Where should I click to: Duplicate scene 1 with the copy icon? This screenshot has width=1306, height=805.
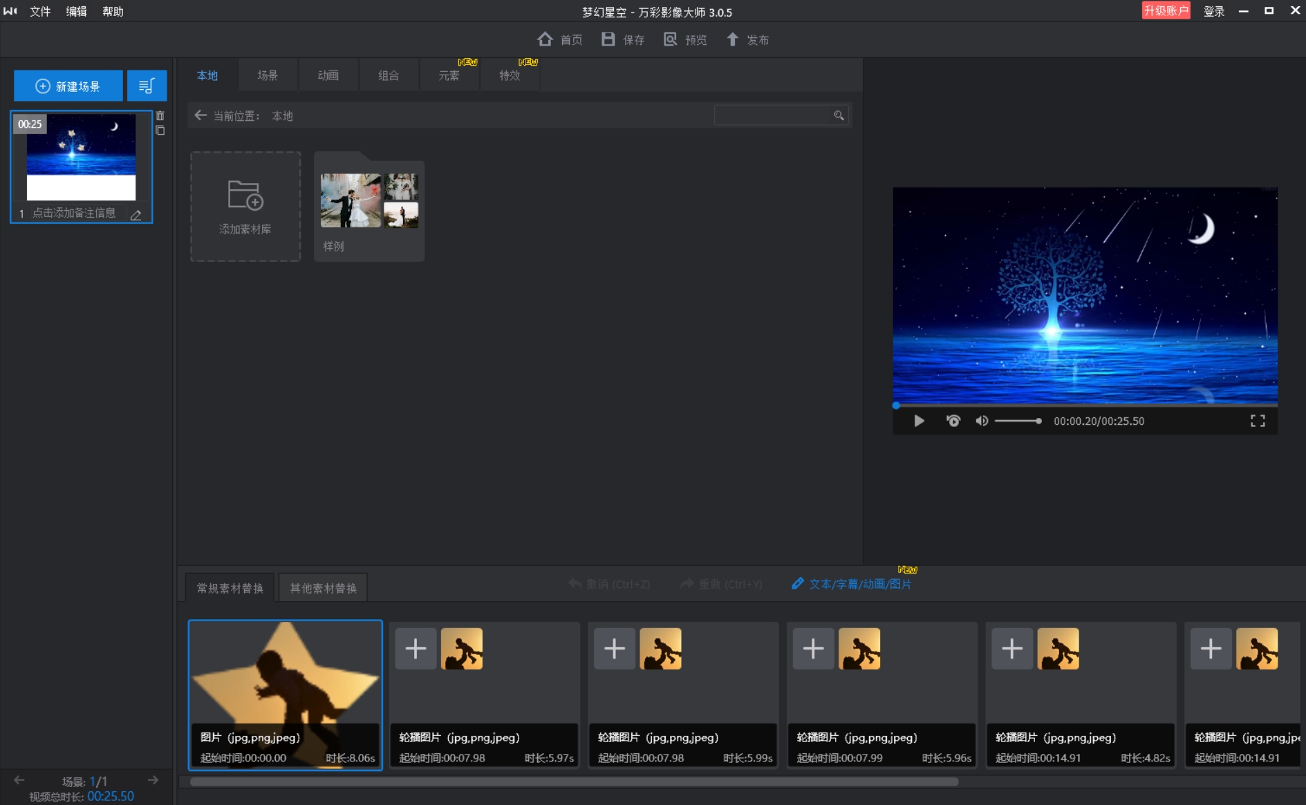(160, 131)
